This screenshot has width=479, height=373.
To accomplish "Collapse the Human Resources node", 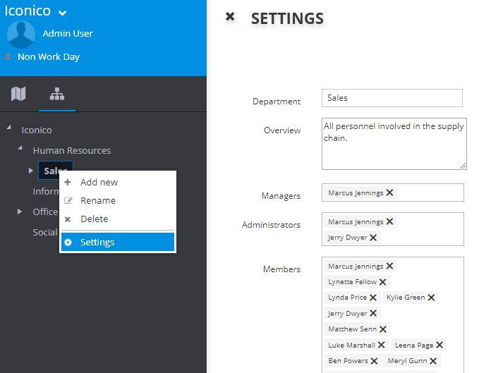I will 20,149.
